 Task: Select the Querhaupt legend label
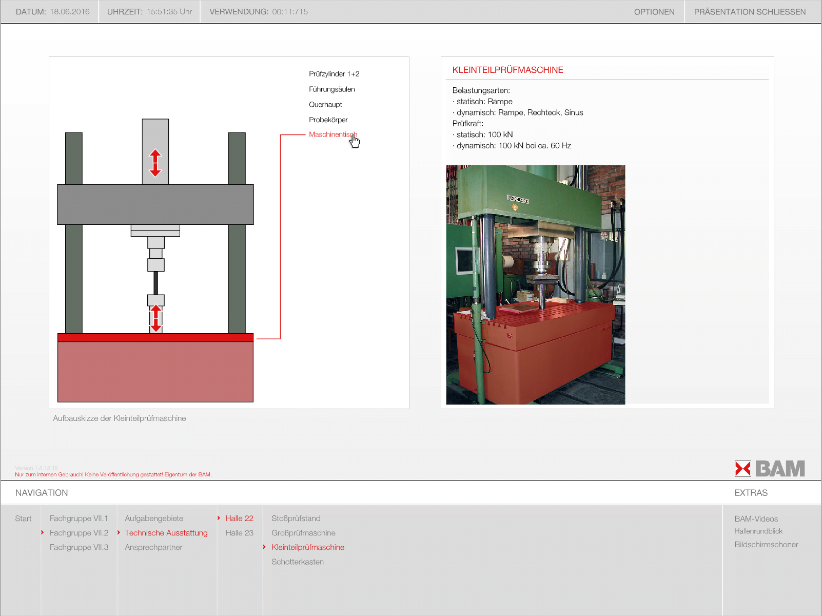coord(325,105)
